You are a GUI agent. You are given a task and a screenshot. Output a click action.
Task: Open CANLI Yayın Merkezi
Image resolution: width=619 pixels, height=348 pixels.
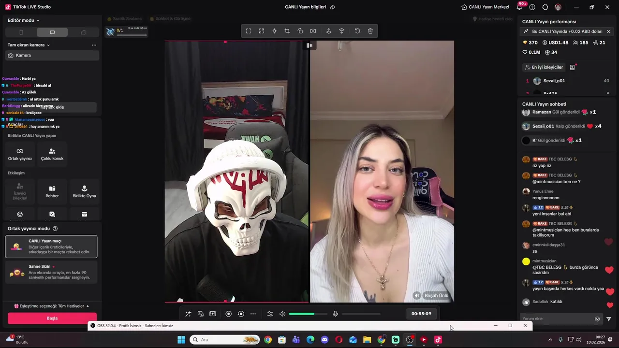pyautogui.click(x=485, y=7)
